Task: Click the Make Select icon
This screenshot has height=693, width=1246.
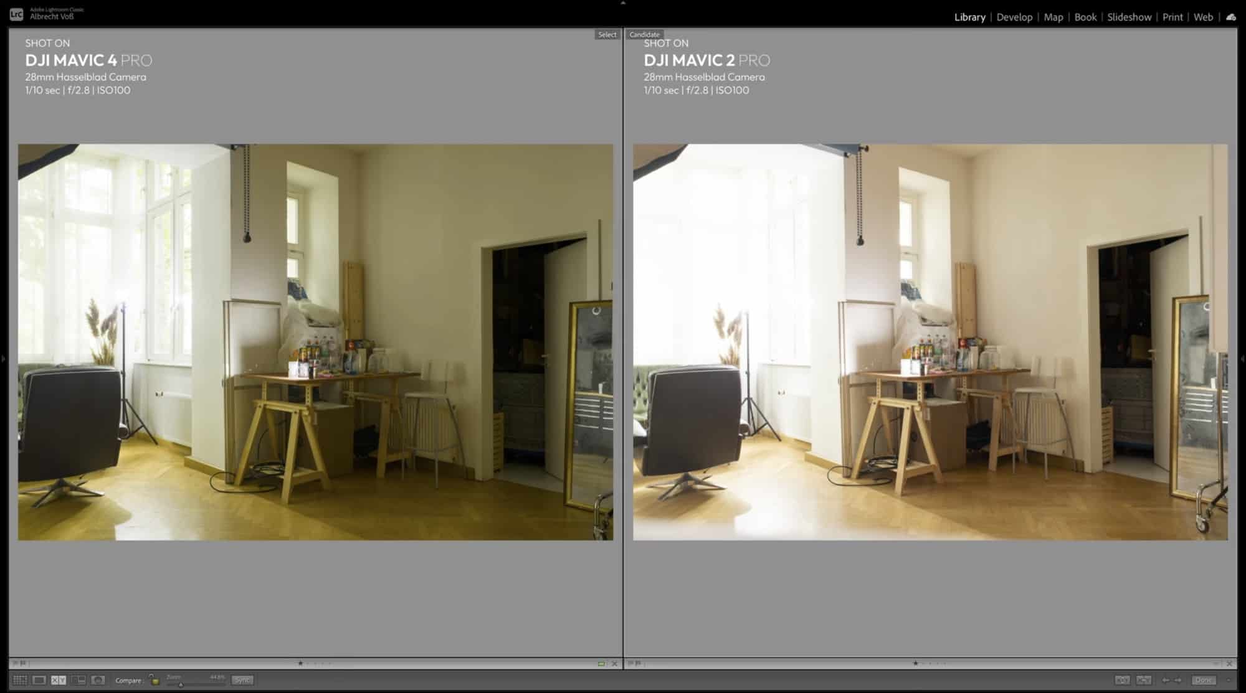Action: click(1144, 680)
